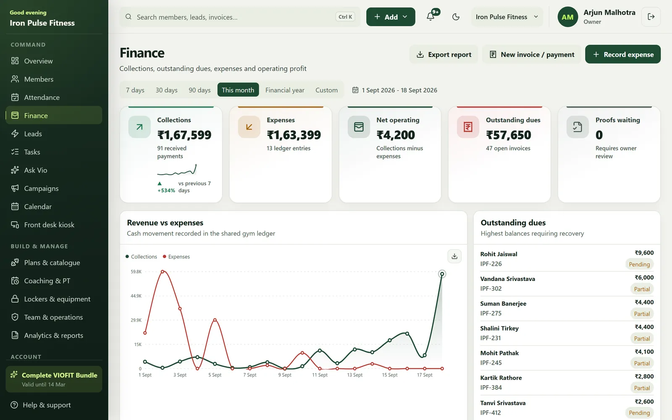Switch to 90 days range
The height and width of the screenshot is (420, 672).
pyautogui.click(x=199, y=90)
